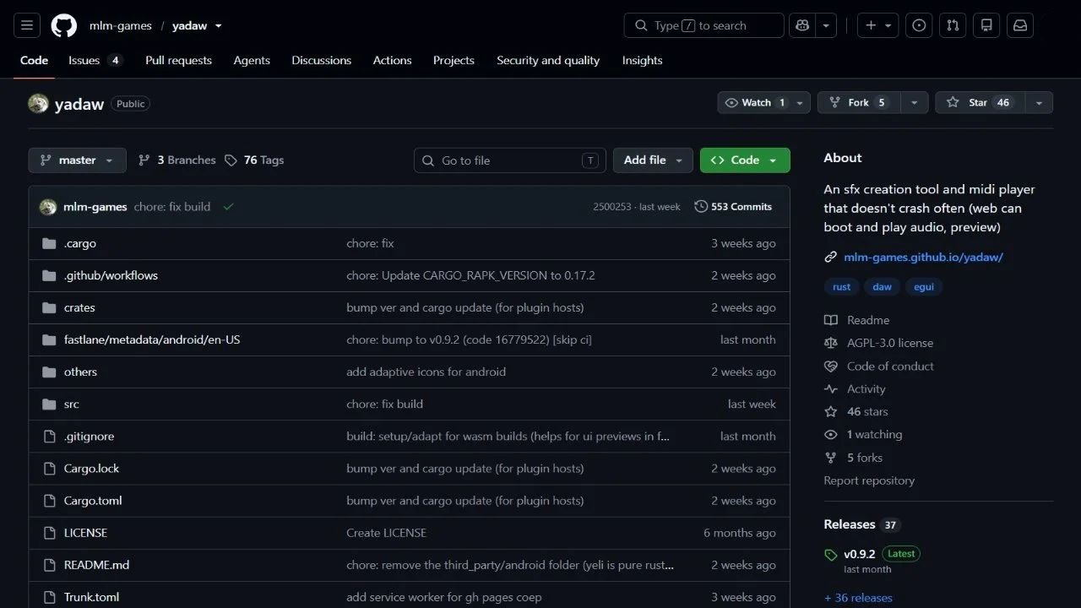Click the Trunk.toml file icon
This screenshot has width=1081, height=608.
click(49, 597)
